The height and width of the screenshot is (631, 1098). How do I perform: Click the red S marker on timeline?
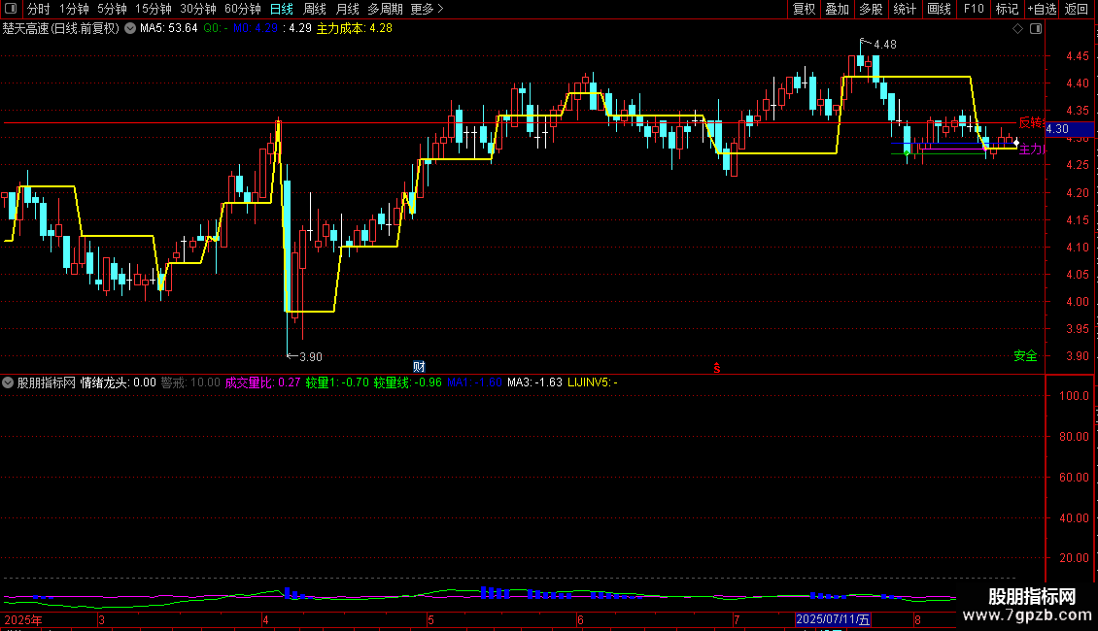click(716, 368)
